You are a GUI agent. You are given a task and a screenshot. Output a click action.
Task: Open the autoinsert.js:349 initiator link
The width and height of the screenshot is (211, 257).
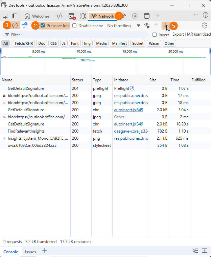point(128,110)
